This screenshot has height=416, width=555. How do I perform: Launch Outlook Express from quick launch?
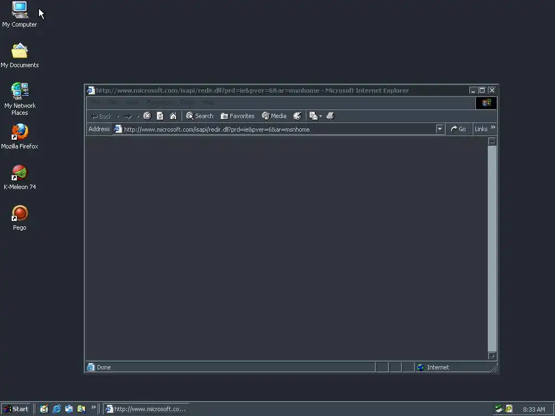tap(69, 409)
